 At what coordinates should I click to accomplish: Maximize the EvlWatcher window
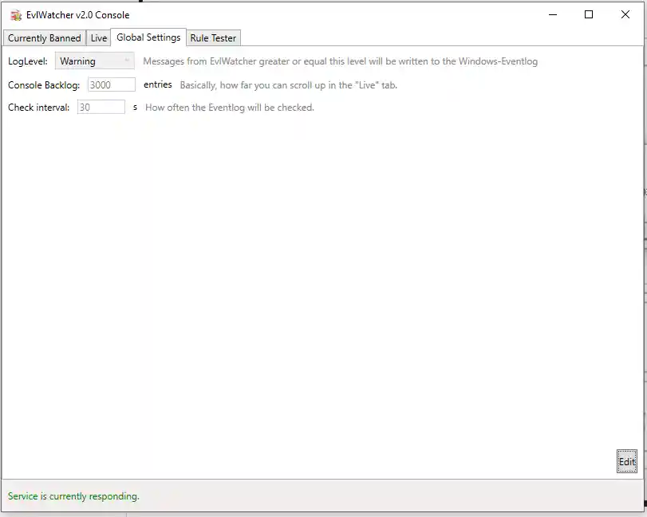click(x=589, y=14)
